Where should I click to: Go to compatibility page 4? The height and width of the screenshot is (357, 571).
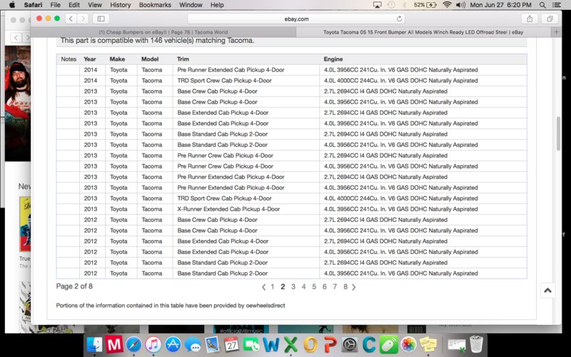tap(303, 287)
